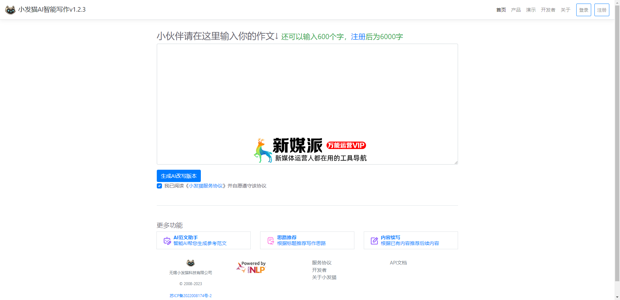Open the 苏ICP备2022008174号-2 link

190,296
